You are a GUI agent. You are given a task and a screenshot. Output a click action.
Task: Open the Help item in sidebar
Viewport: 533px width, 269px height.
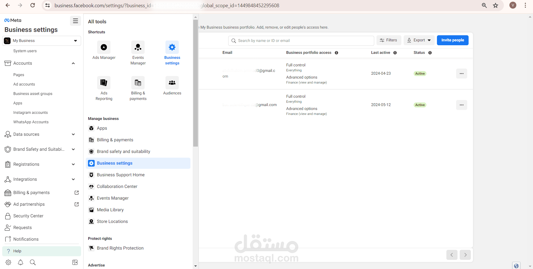42,251
